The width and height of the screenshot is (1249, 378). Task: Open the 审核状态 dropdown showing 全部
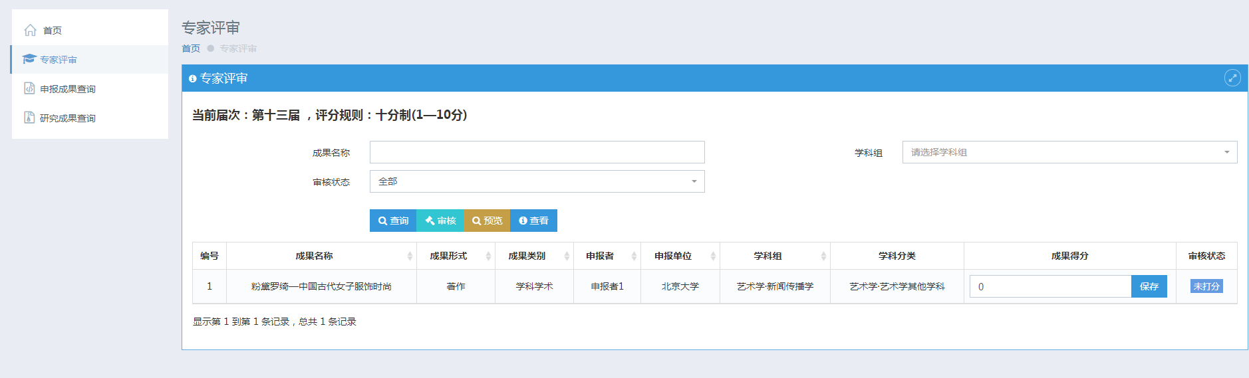[x=537, y=181]
